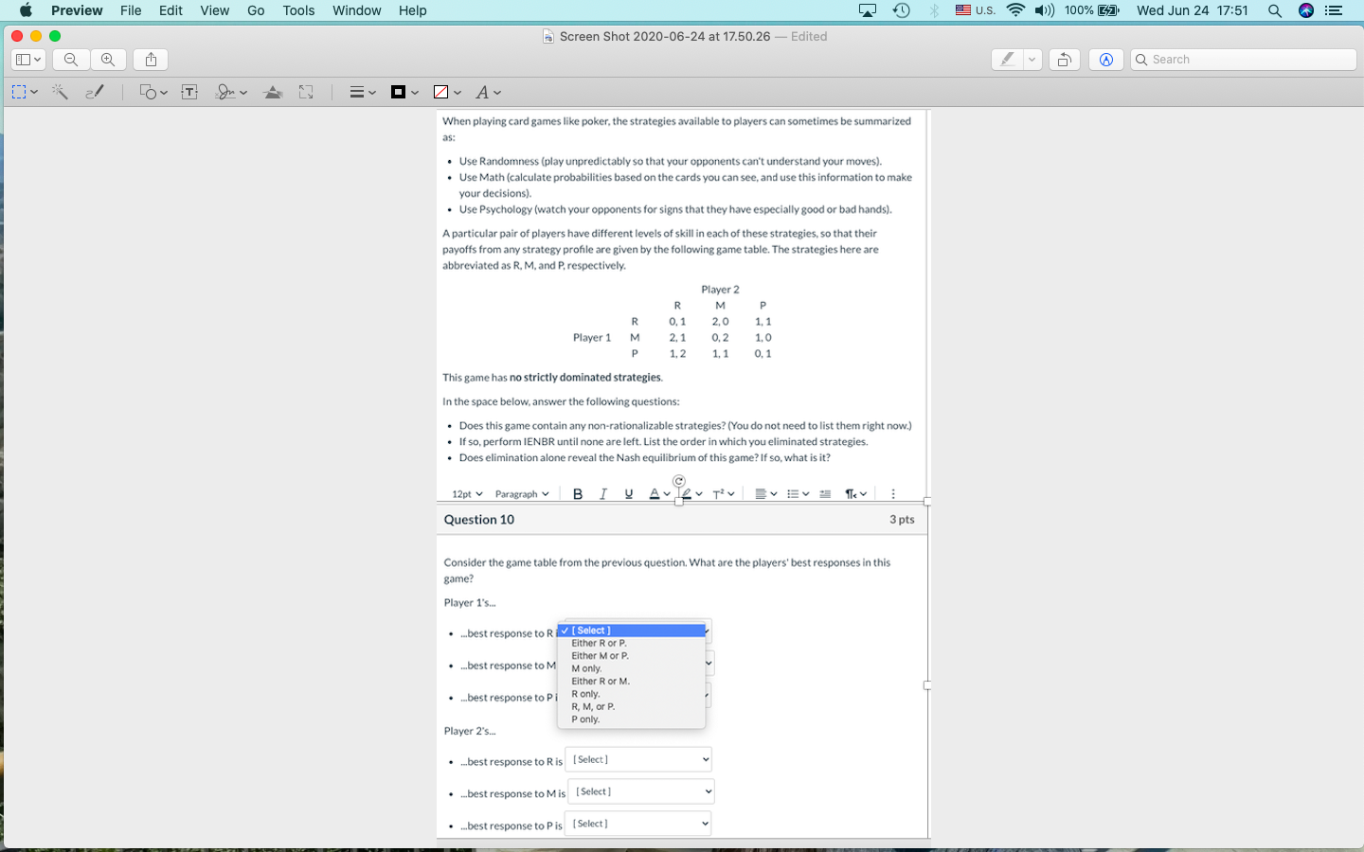Toggle bold in the answer editor
This screenshot has width=1364, height=852.
(x=578, y=493)
